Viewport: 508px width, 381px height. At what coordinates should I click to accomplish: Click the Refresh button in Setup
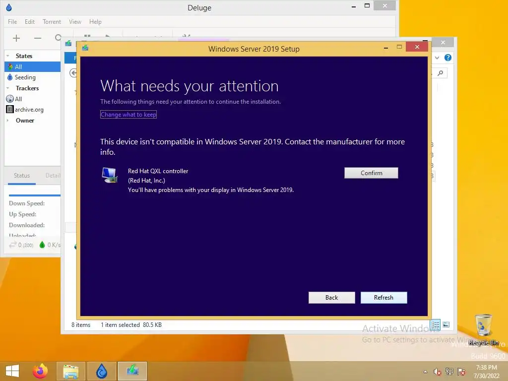click(x=383, y=298)
